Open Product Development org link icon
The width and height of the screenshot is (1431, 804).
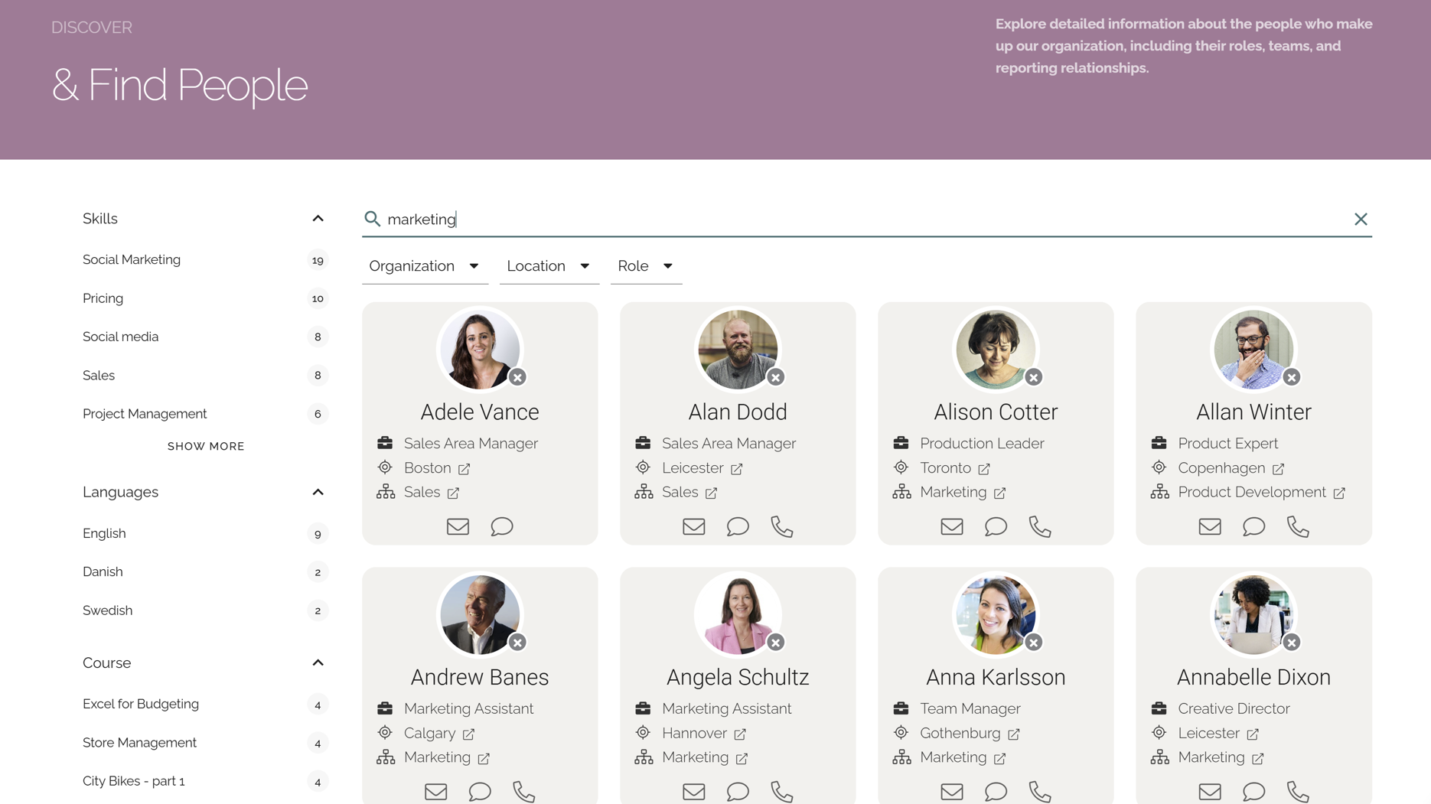click(x=1339, y=493)
